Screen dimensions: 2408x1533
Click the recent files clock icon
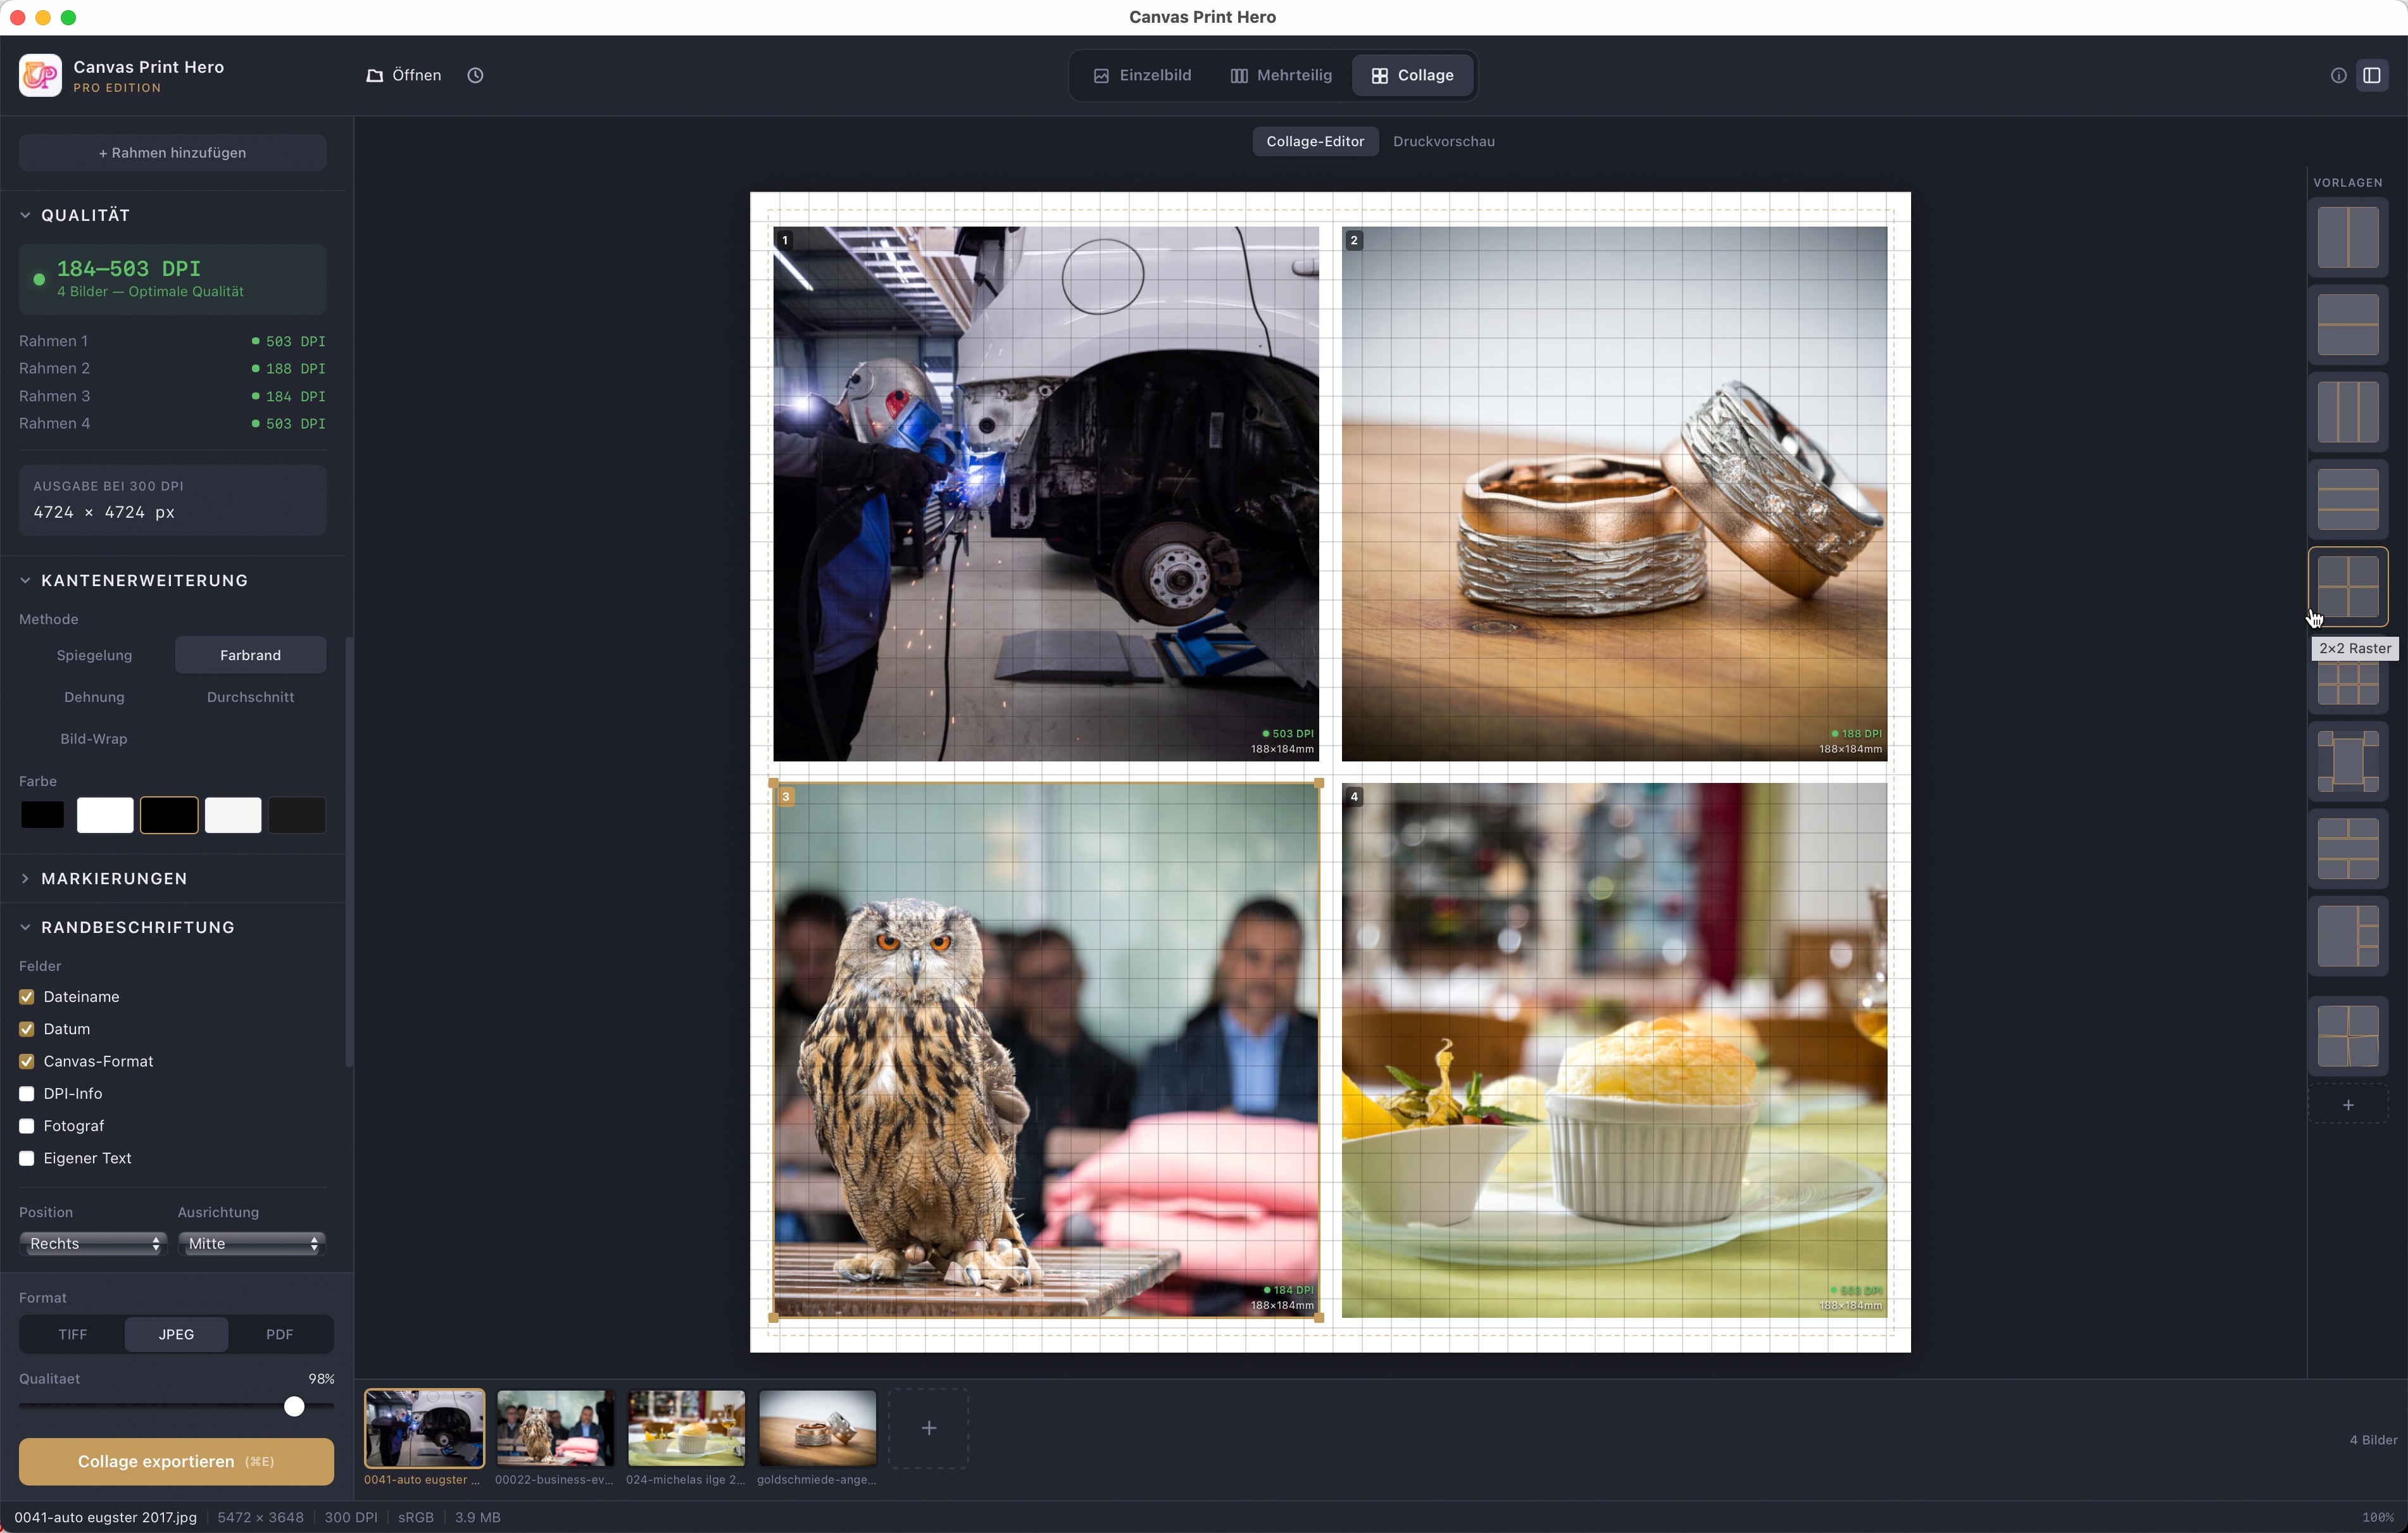[475, 75]
